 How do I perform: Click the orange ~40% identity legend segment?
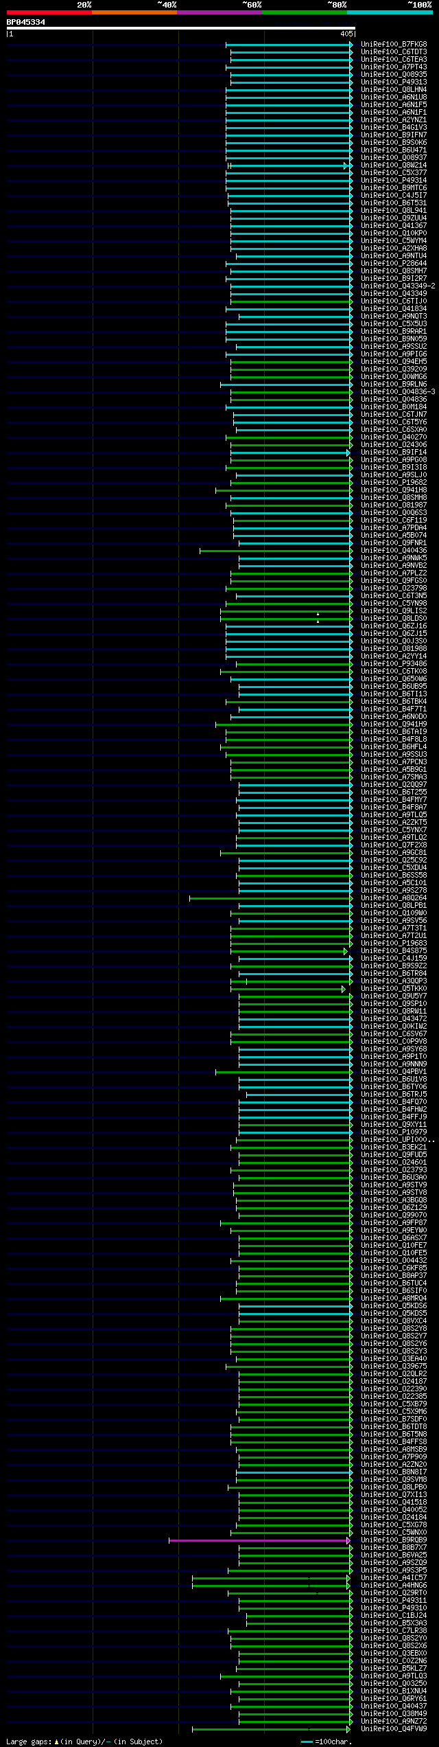[x=134, y=12]
